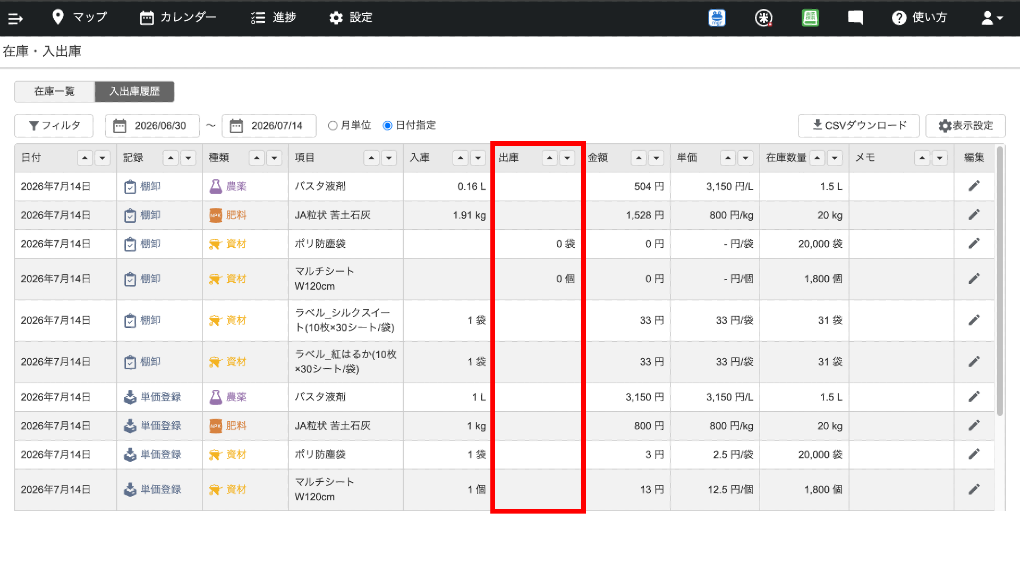Switch to the 在庫一覧 tab
Viewport: 1020px width, 573px height.
55,91
